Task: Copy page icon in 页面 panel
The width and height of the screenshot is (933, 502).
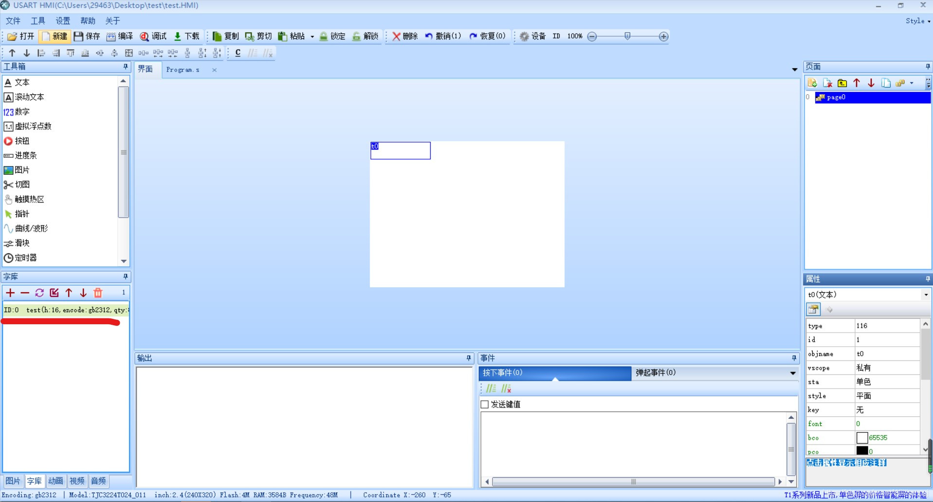Action: pos(886,83)
